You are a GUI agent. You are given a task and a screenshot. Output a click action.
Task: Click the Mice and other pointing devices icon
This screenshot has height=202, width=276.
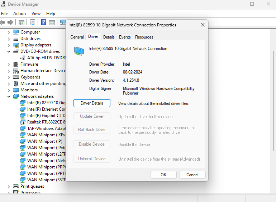16,84
